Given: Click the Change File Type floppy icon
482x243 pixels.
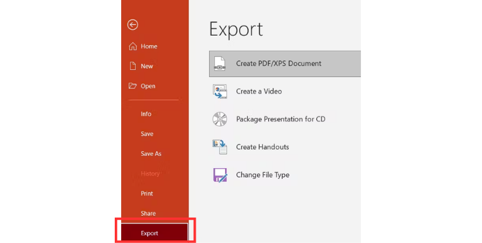Looking at the screenshot, I should point(220,175).
